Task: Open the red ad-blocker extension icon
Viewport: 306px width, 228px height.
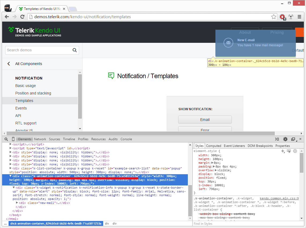Action: point(282,17)
